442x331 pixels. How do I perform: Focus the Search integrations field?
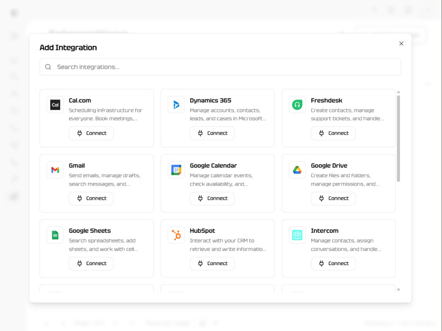point(220,67)
